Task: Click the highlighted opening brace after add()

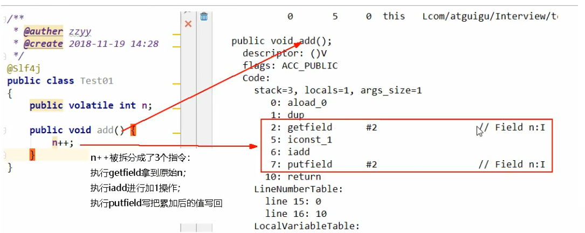Action: coord(133,131)
